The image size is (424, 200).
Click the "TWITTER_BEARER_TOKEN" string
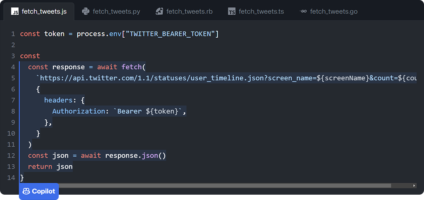170,34
